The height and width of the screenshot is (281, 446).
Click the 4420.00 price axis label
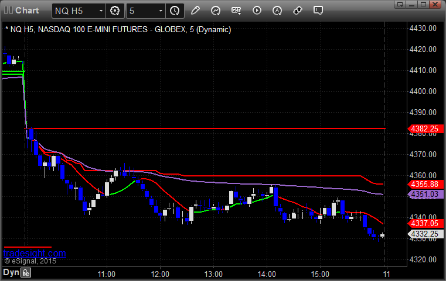point(423,49)
